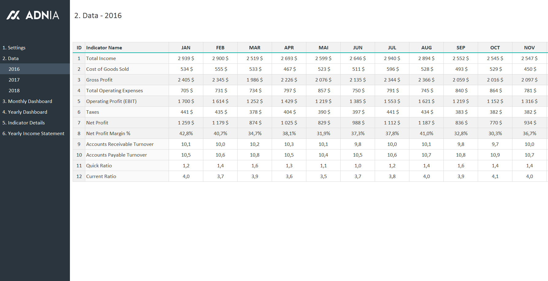Open the 2016 data sheet
The width and height of the screenshot is (548, 281).
click(14, 69)
